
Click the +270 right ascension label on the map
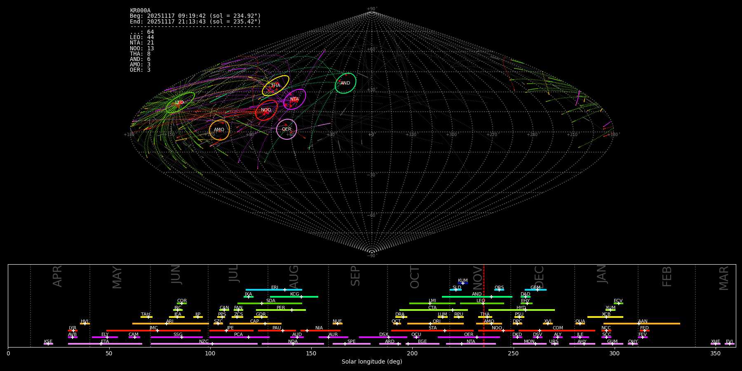coord(492,135)
